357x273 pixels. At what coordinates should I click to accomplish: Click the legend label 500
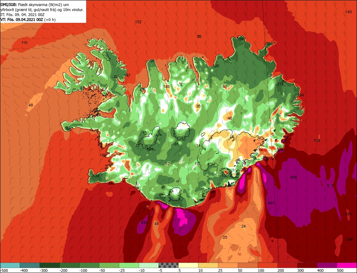(340, 270)
